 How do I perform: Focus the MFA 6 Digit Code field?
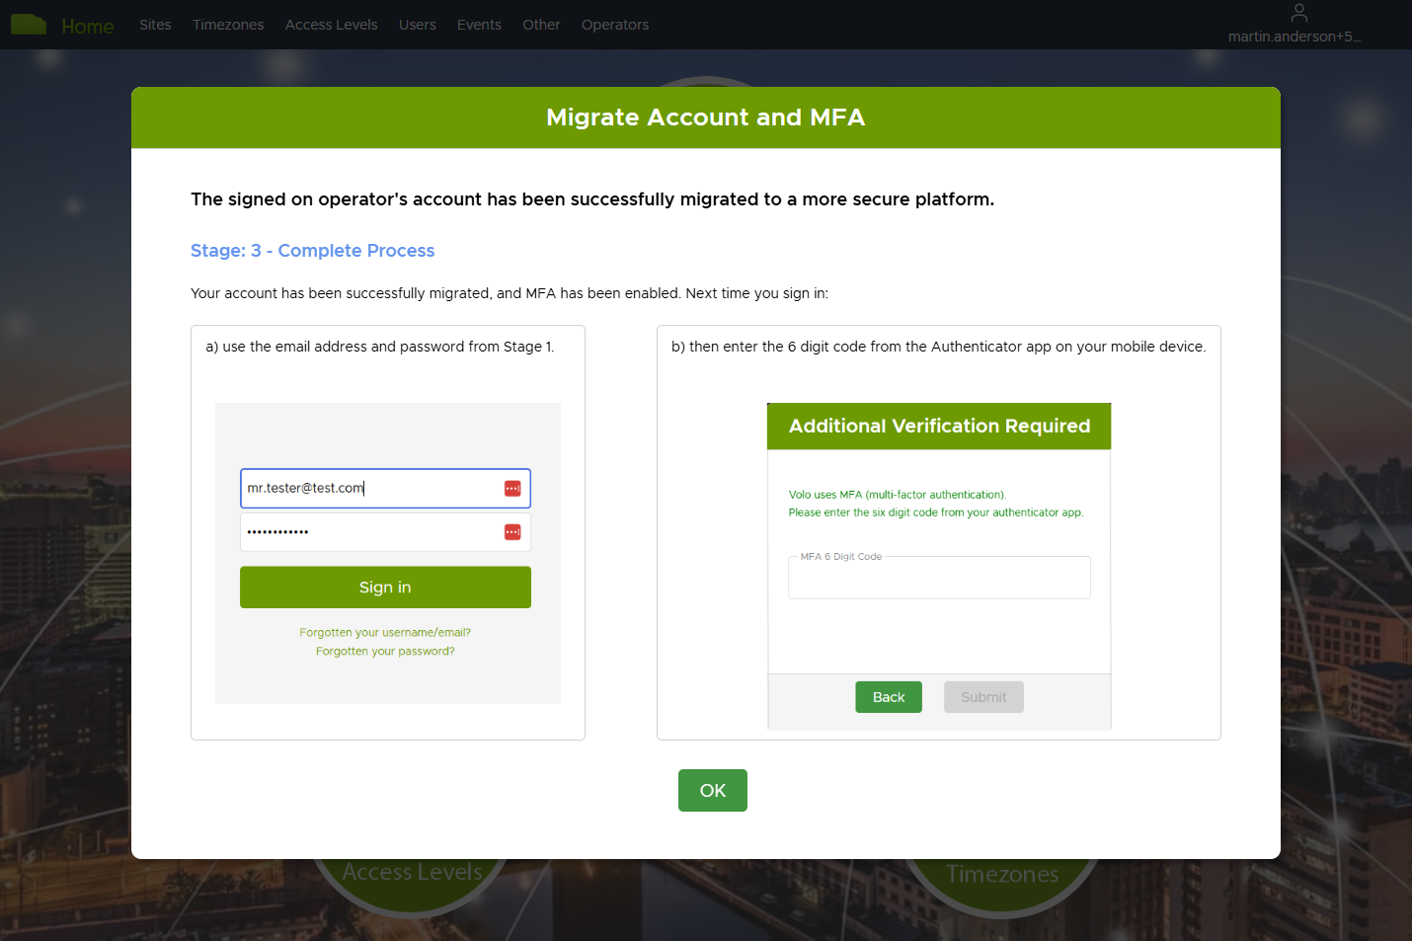939,580
